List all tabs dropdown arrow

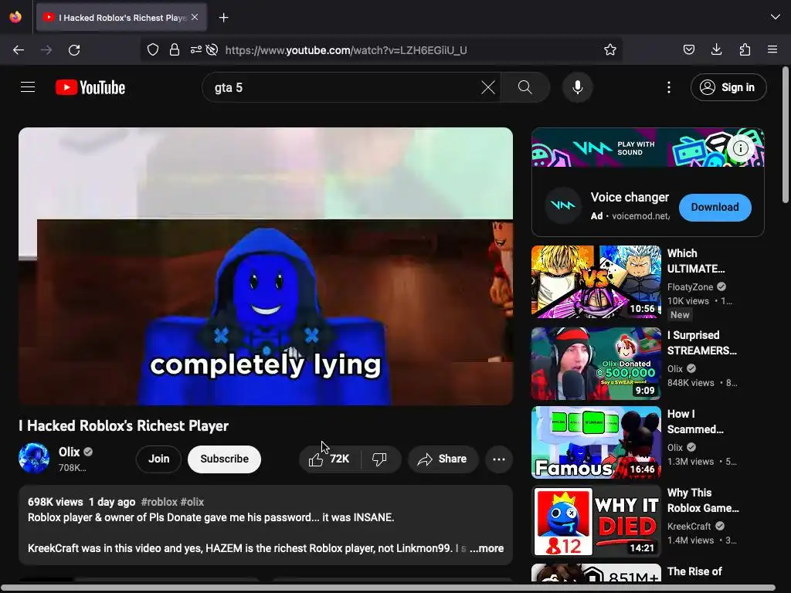pos(776,17)
